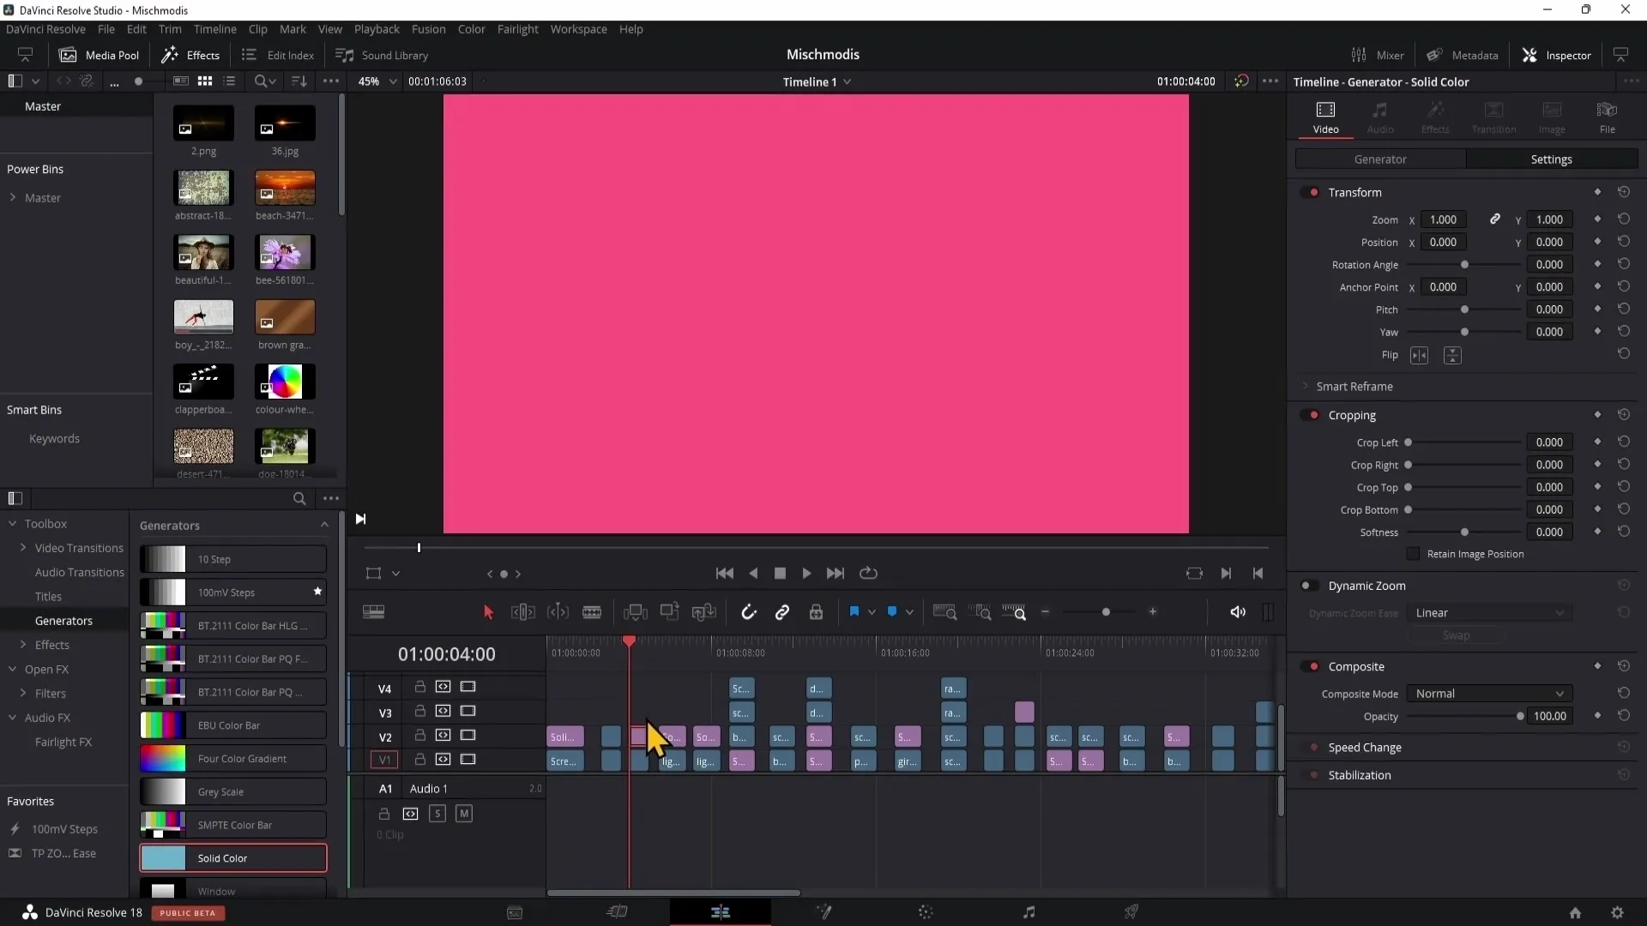The height and width of the screenshot is (926, 1647).
Task: Open the Metadata panel
Action: pos(1463,55)
